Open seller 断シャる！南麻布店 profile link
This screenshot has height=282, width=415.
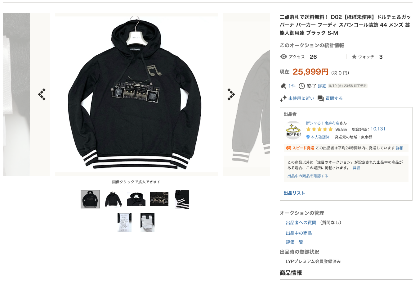[323, 123]
